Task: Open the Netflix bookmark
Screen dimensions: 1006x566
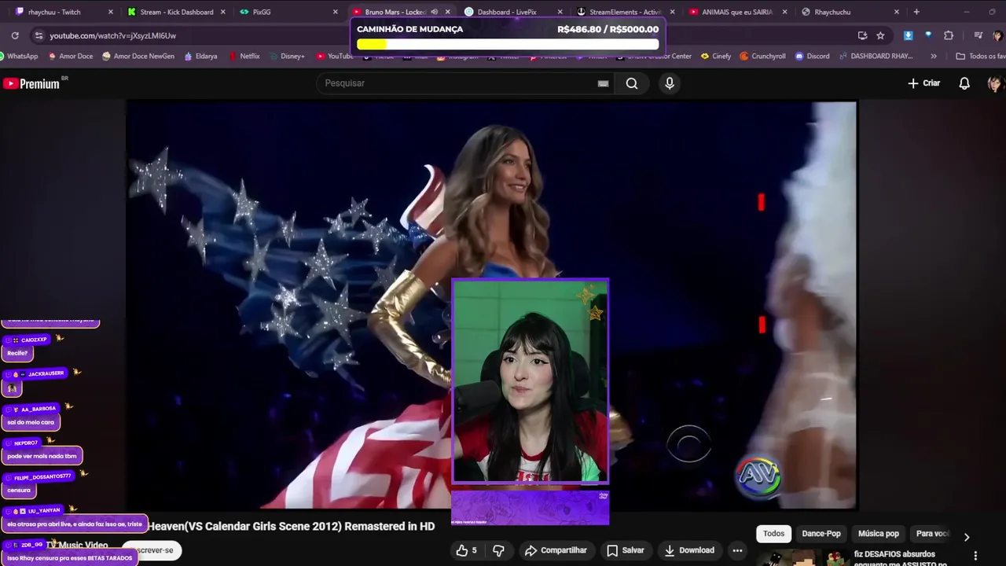Action: point(244,56)
